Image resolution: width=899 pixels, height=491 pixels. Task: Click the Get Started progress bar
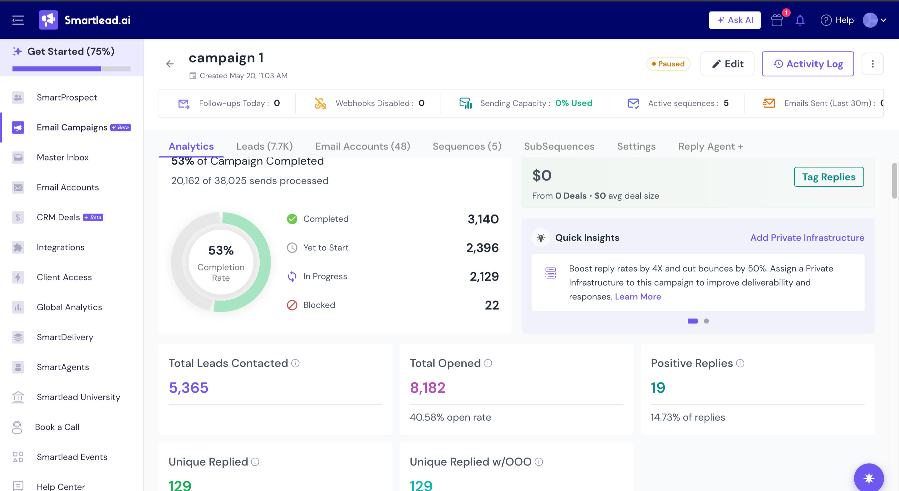[71, 69]
